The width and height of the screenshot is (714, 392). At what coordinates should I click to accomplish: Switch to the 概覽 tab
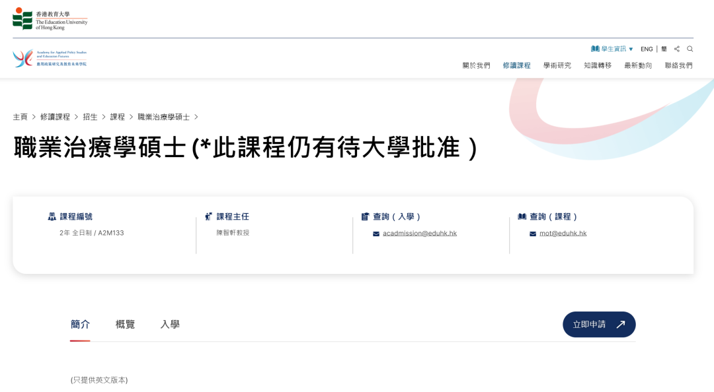pos(125,324)
